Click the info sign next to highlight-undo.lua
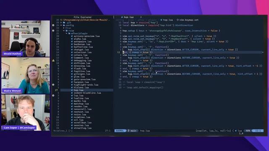This screenshot has width=269, height=151. [x=53, y=85]
